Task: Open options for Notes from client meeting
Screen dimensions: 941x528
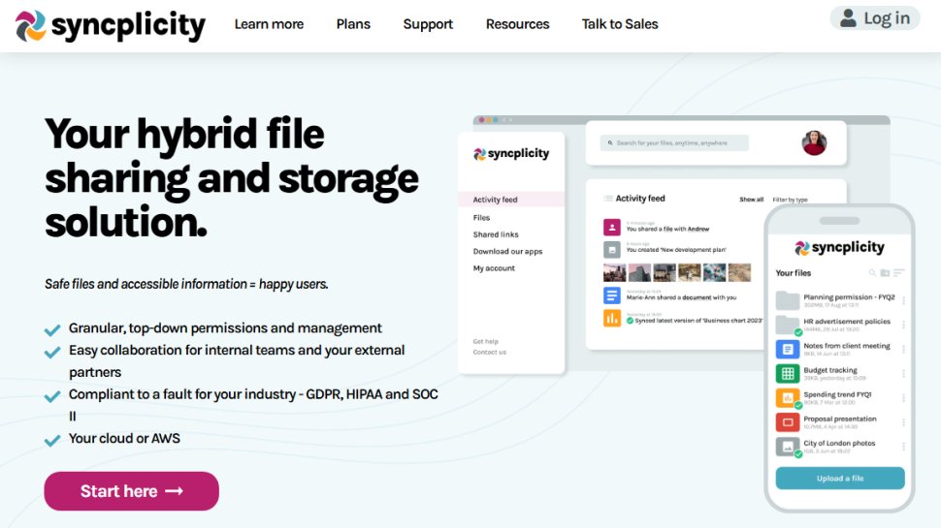Action: click(903, 349)
